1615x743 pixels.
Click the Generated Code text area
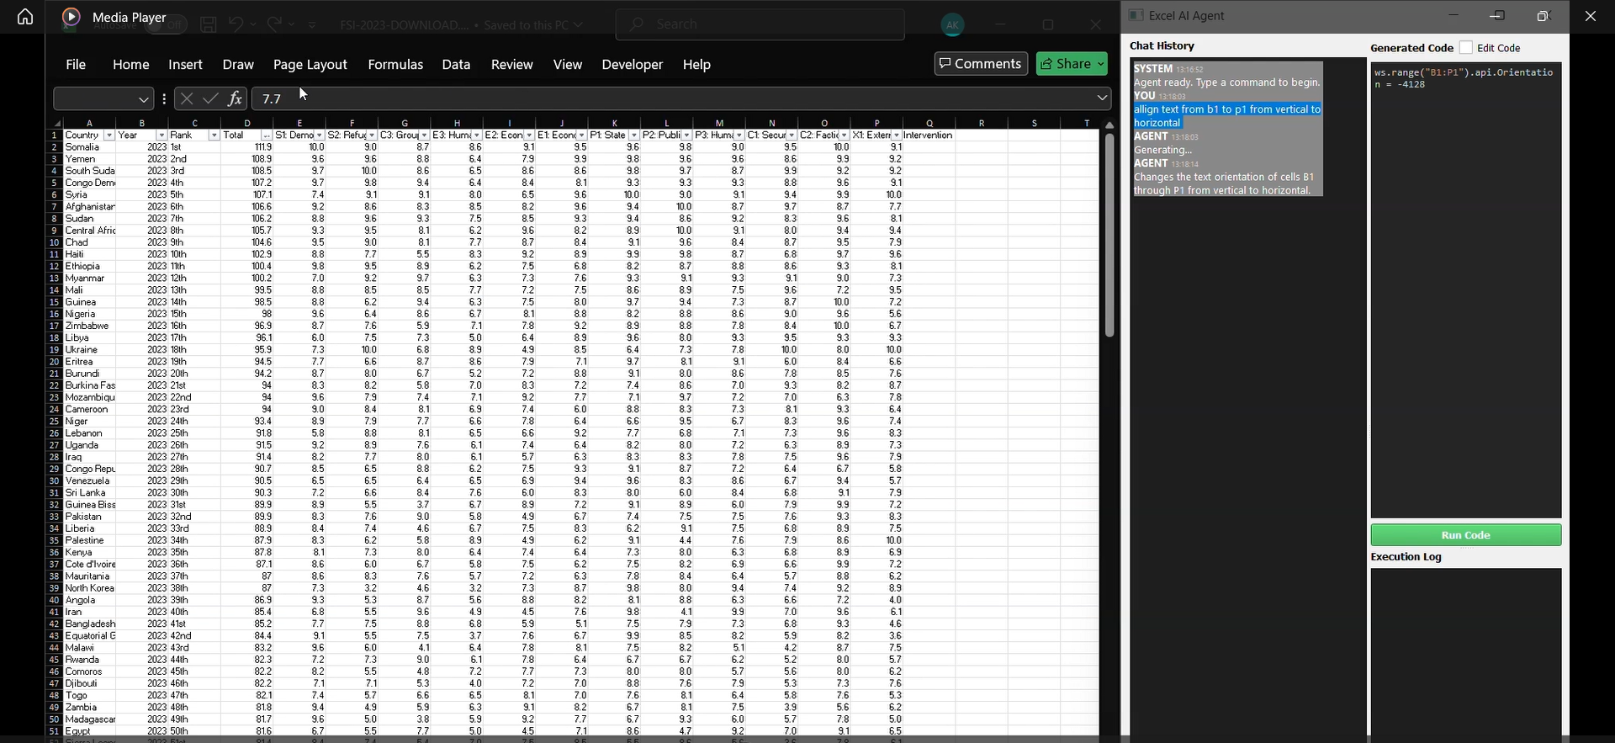(1466, 290)
